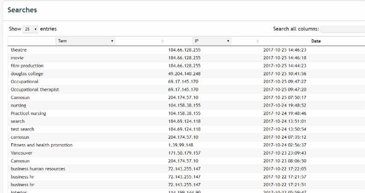The image size is (365, 193).
Task: Expand the IP column filter dropdown
Action: click(211, 41)
